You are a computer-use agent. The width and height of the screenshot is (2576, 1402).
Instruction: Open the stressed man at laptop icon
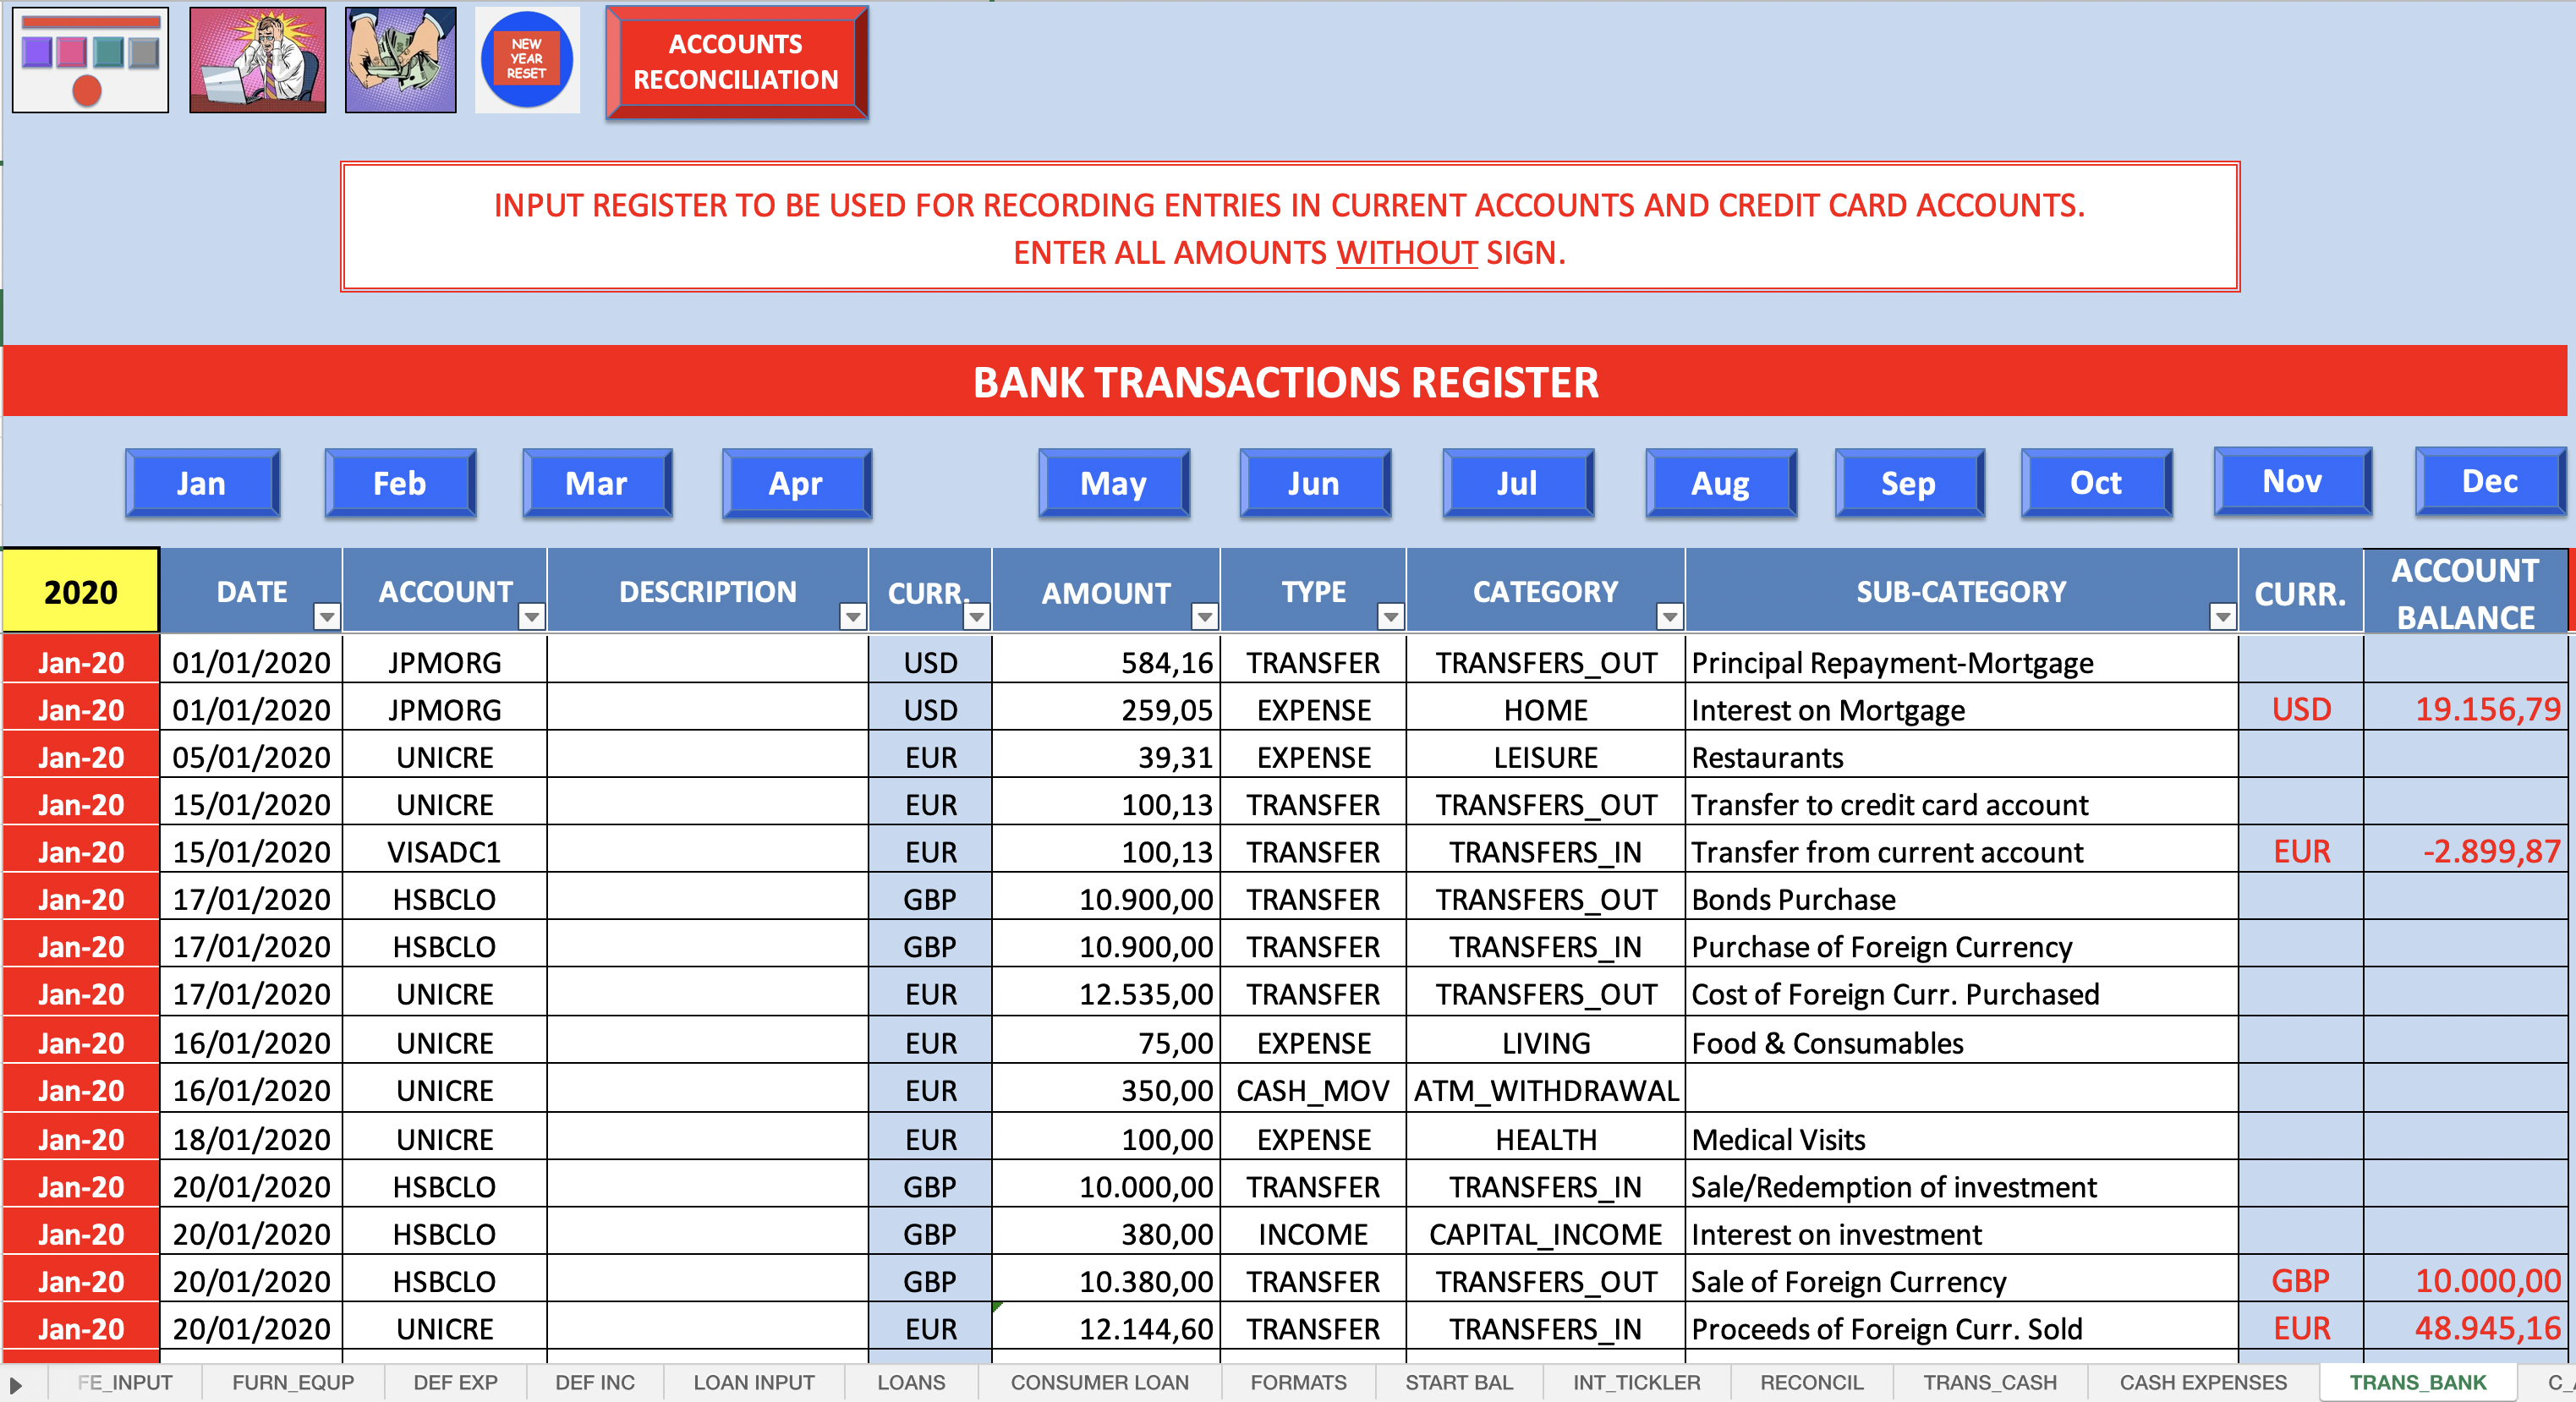(x=258, y=60)
